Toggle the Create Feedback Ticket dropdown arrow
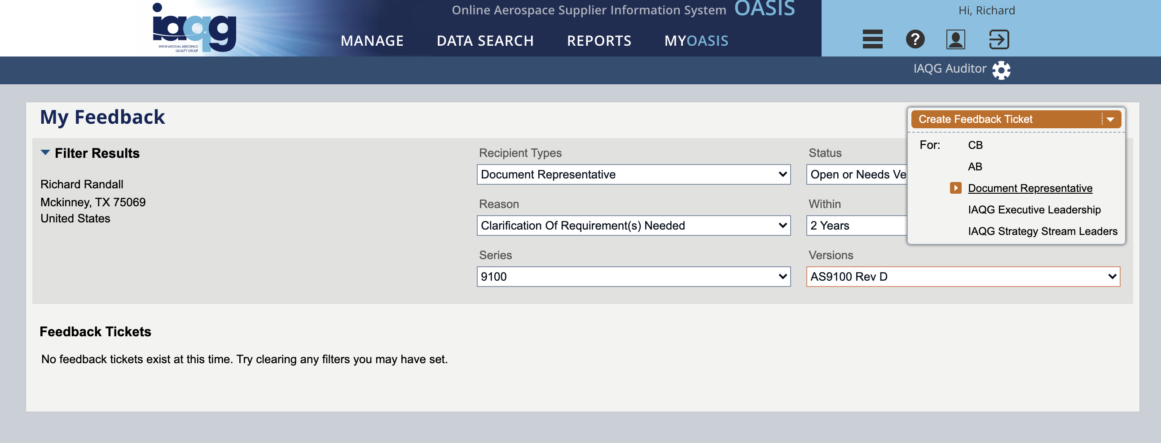Viewport: 1161px width, 443px height. [x=1111, y=119]
